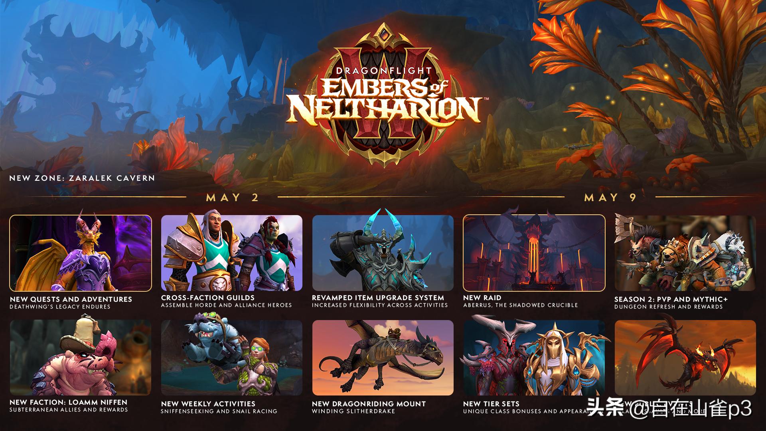Click the New Weekly Activities snail image
The width and height of the screenshot is (766, 431).
tap(232, 358)
